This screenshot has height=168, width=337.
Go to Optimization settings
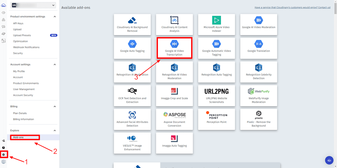[x=20, y=41]
